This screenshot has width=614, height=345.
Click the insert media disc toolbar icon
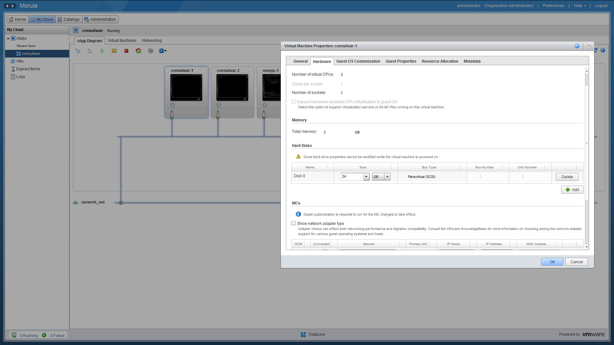pos(151,51)
